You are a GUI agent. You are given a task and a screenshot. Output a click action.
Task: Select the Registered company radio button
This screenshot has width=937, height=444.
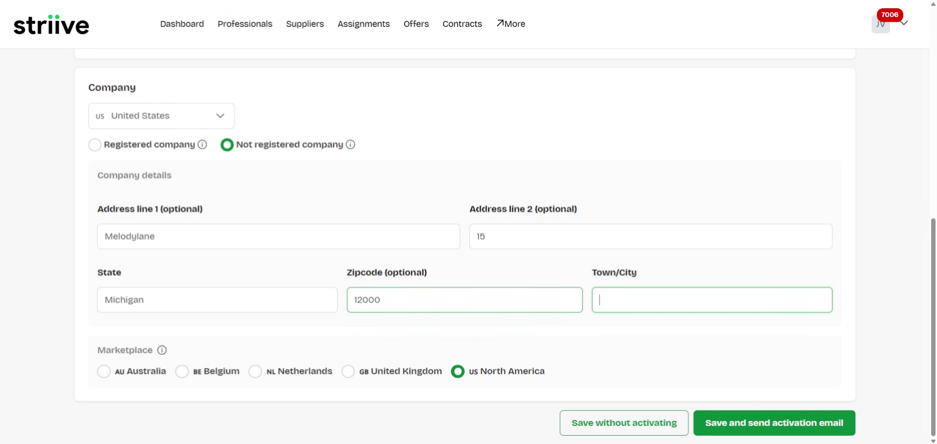[x=95, y=145]
